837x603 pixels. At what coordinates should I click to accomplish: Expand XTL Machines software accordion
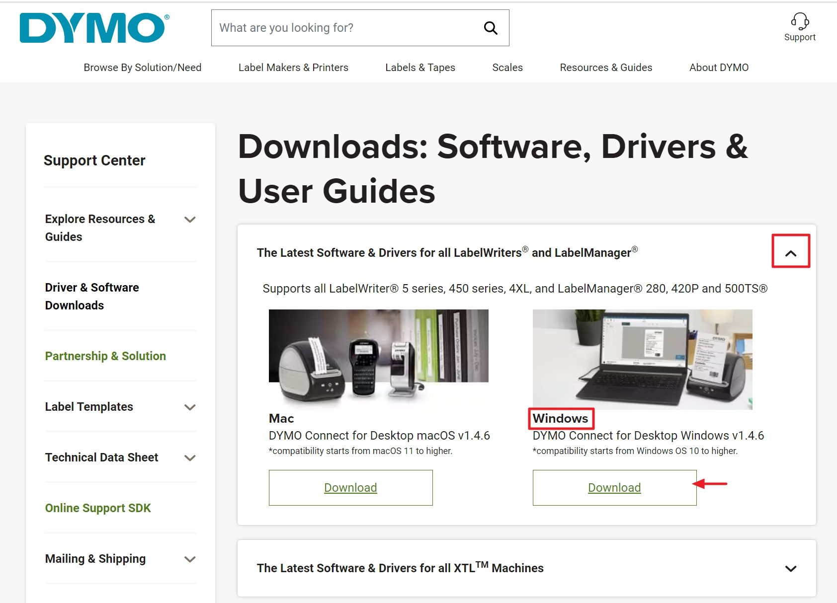[791, 569]
